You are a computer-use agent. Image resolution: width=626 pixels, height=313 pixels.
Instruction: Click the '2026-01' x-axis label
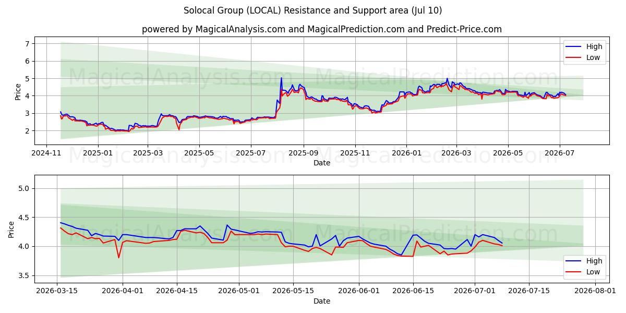(406, 153)
